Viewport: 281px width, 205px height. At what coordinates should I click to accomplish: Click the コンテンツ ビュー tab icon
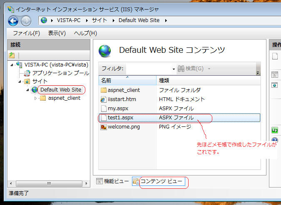pyautogui.click(x=136, y=181)
